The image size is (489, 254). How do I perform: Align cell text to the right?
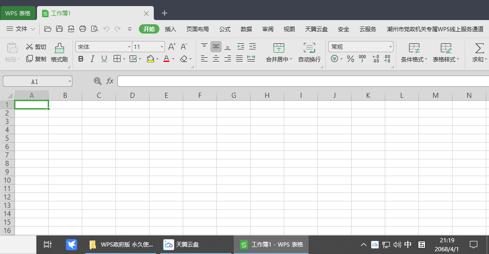pyautogui.click(x=228, y=58)
